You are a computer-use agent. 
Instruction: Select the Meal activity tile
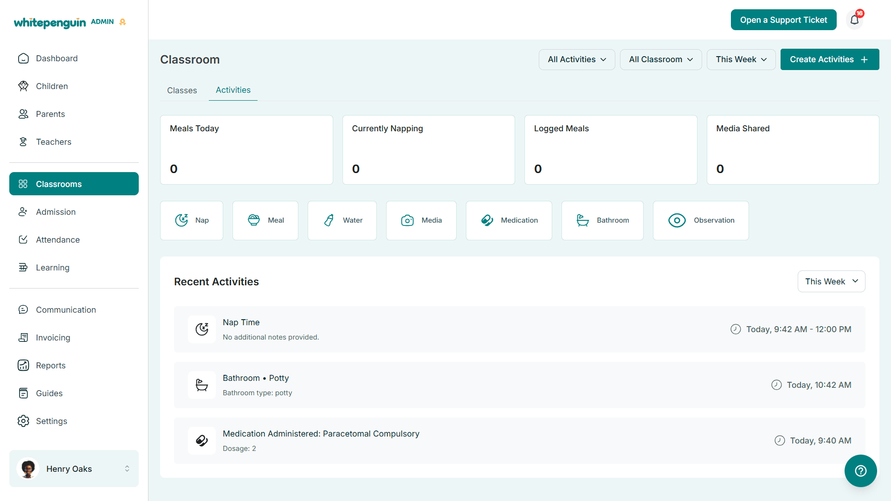pos(265,220)
